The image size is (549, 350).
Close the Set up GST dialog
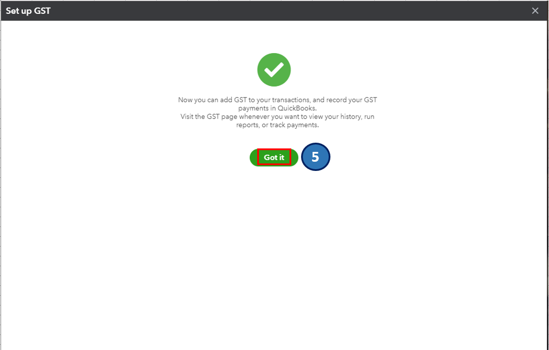pos(535,11)
